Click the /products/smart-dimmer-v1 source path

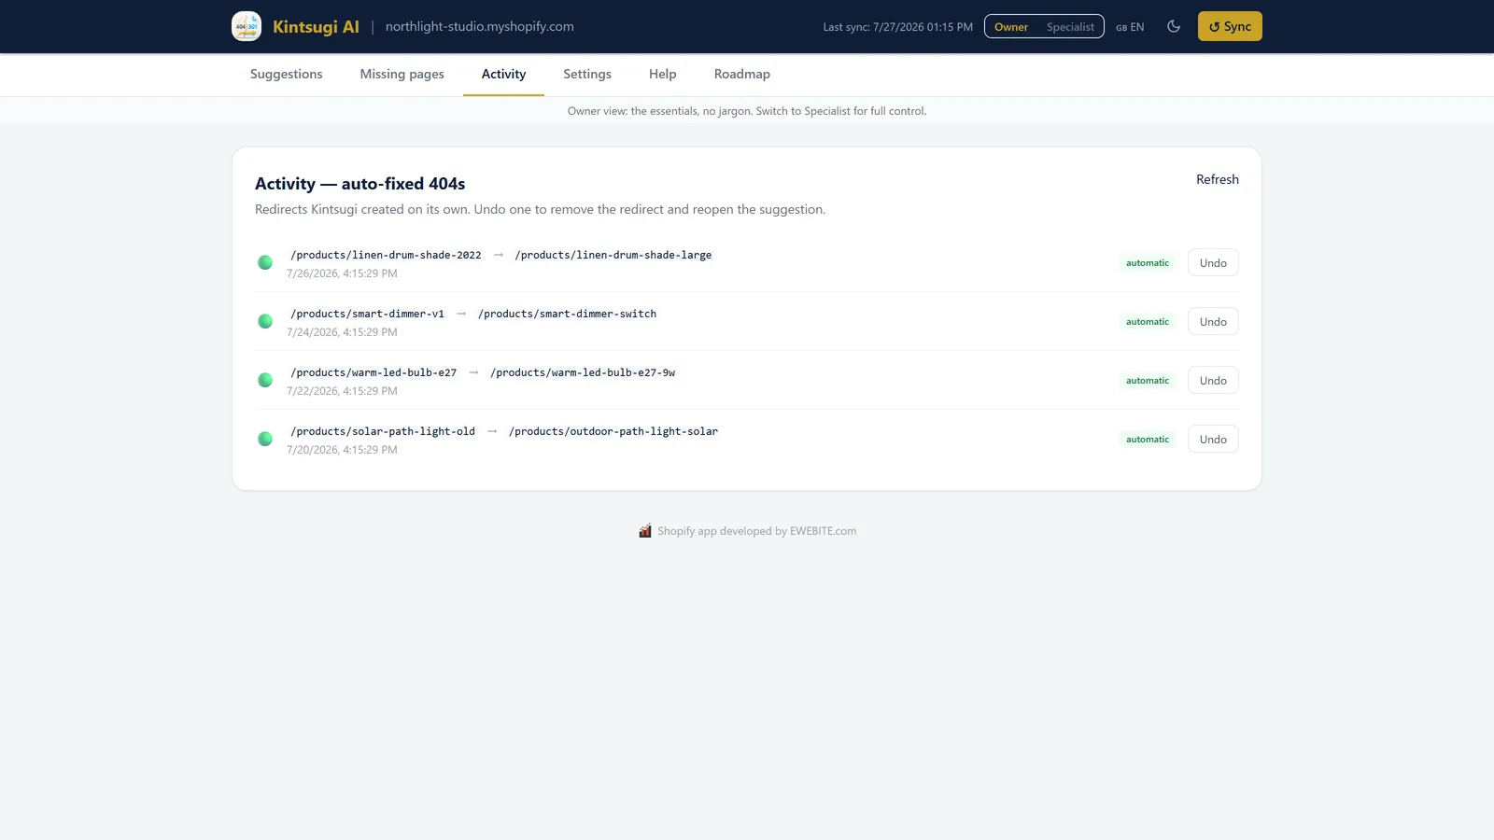367,314
